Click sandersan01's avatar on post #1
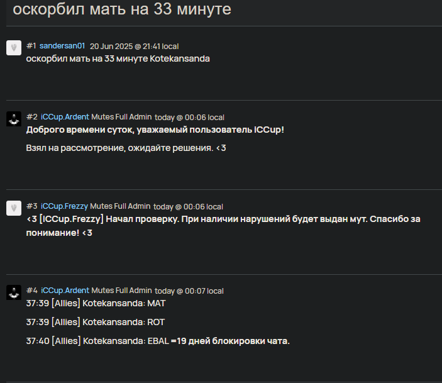The width and height of the screenshot is (442, 383). coord(14,48)
